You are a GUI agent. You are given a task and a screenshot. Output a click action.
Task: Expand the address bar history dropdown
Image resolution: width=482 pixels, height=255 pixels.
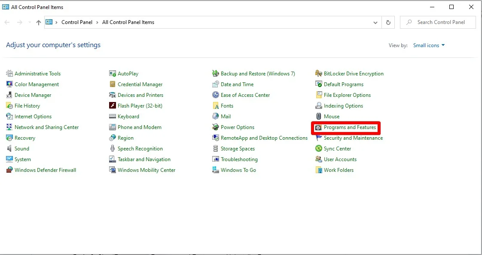pyautogui.click(x=375, y=23)
